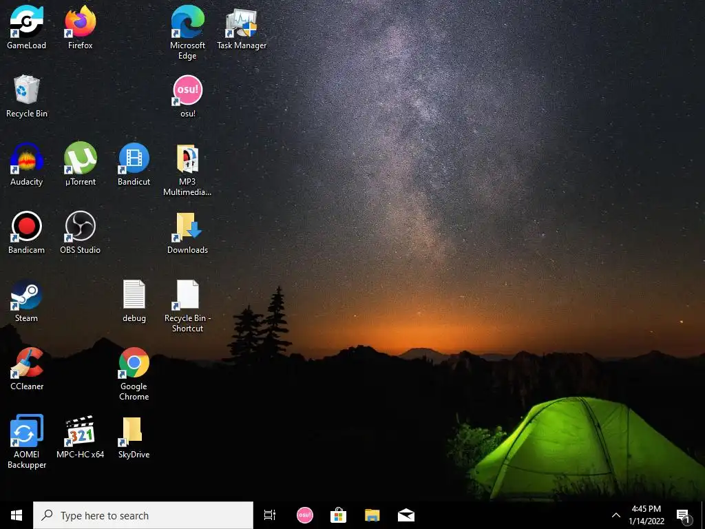Viewport: 705px width, 529px height.
Task: Click the taskbar search box
Action: 143,515
